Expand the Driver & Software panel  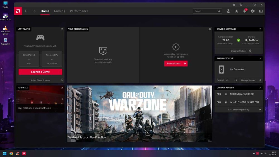tap(260, 29)
